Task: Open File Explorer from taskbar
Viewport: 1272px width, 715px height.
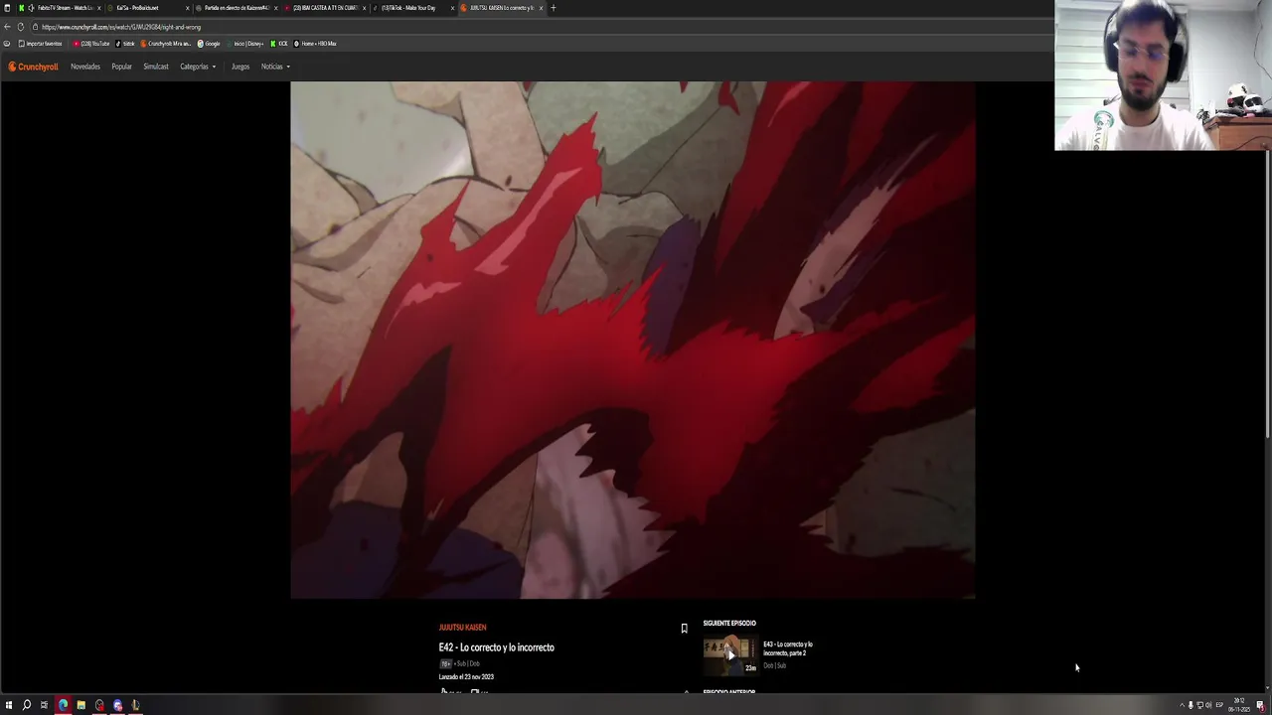Action: tap(80, 706)
